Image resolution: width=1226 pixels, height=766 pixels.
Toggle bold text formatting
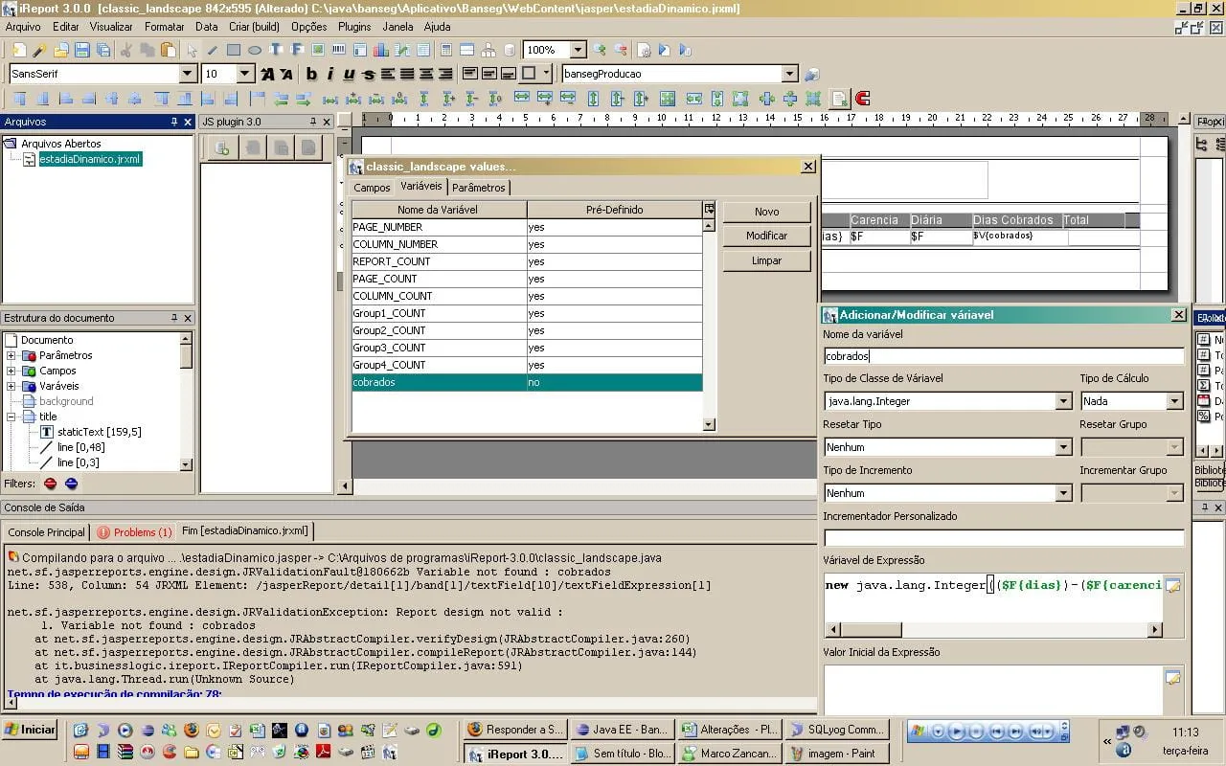311,74
